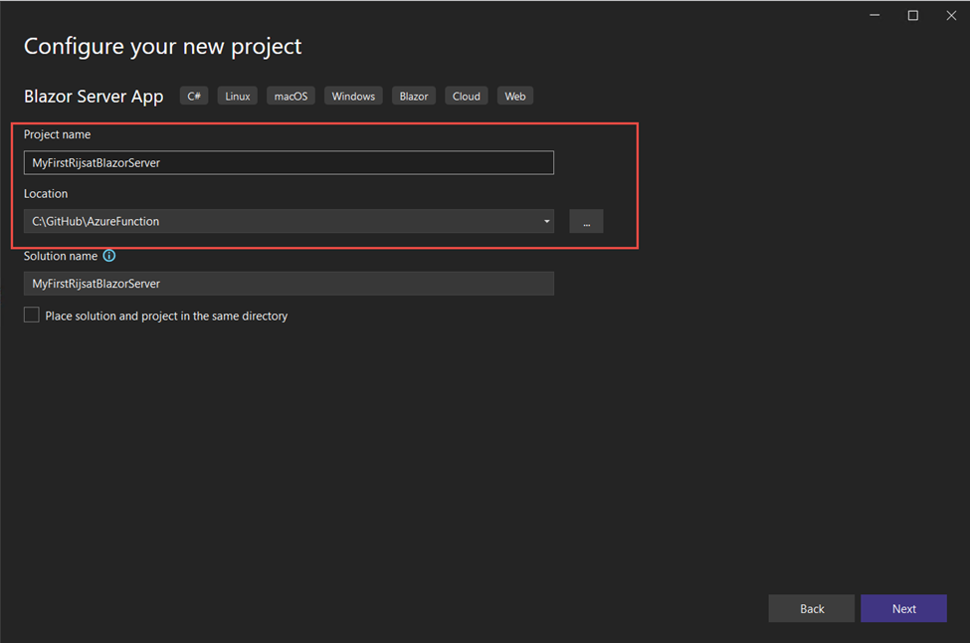Click inside the Location path combo box

(279, 221)
